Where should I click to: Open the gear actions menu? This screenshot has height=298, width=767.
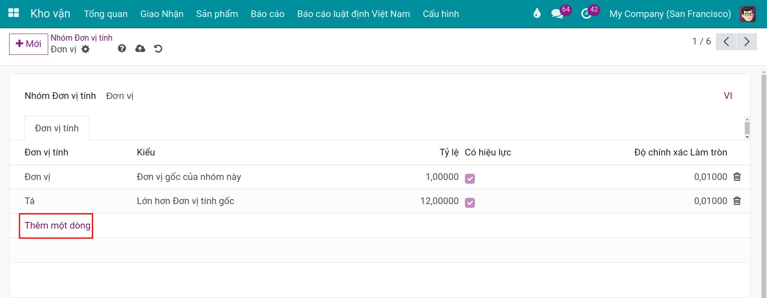(86, 49)
